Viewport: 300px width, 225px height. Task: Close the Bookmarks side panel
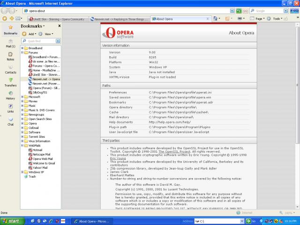[59, 27]
